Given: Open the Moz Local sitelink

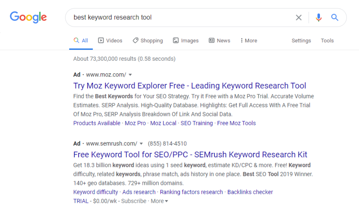Looking at the screenshot, I should (163, 123).
